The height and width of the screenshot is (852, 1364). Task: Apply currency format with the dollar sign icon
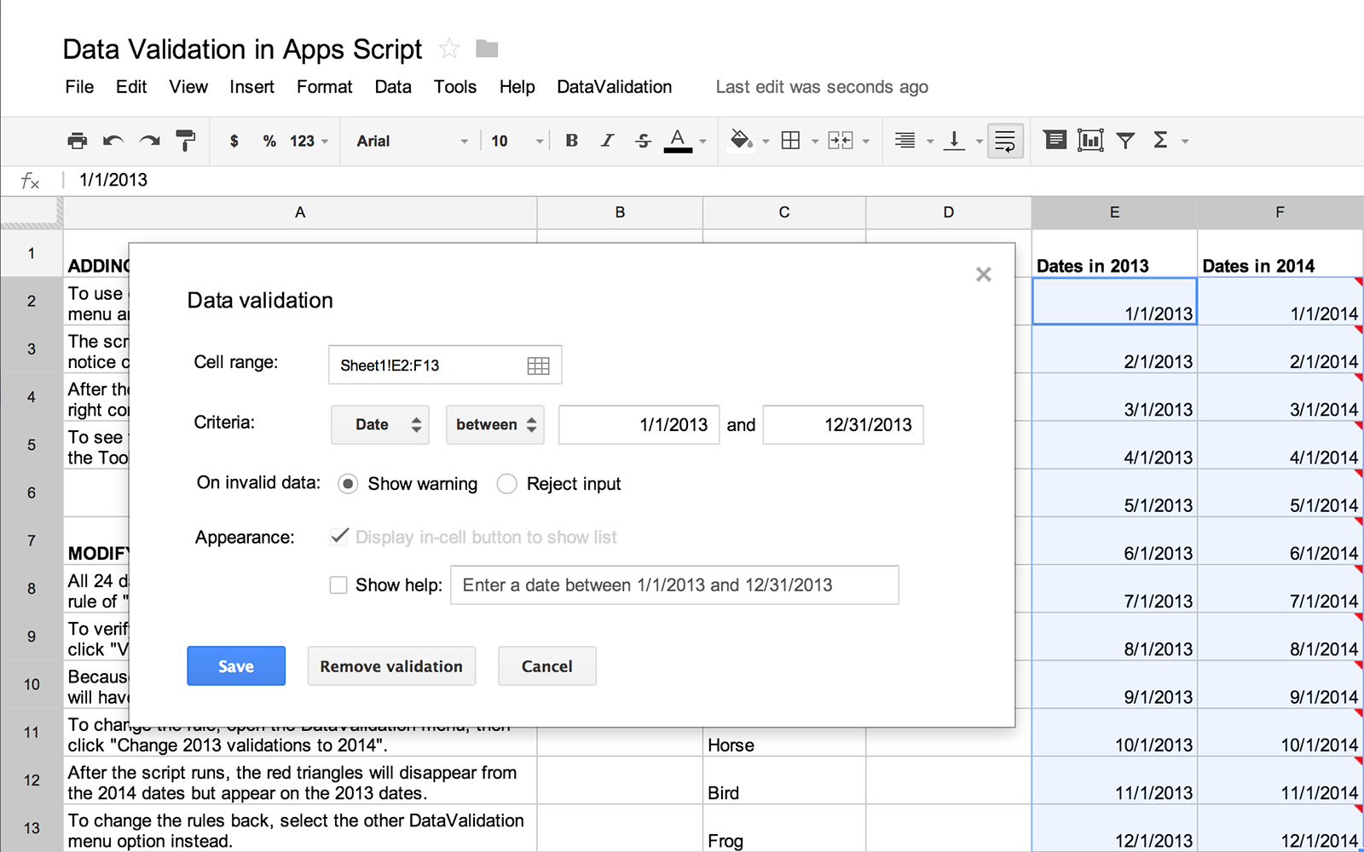click(x=234, y=141)
